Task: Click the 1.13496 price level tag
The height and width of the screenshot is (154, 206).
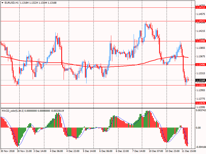Action: [200, 65]
